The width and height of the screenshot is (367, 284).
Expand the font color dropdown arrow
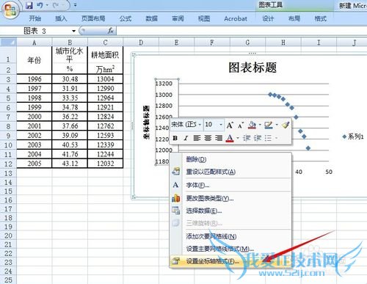tap(237, 138)
